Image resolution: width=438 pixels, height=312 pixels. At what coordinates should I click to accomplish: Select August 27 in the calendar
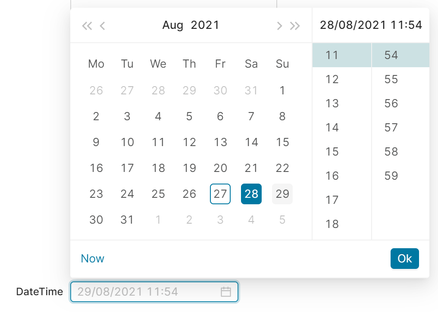tap(220, 194)
